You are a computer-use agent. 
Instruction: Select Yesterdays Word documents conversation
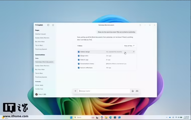coord(44,62)
